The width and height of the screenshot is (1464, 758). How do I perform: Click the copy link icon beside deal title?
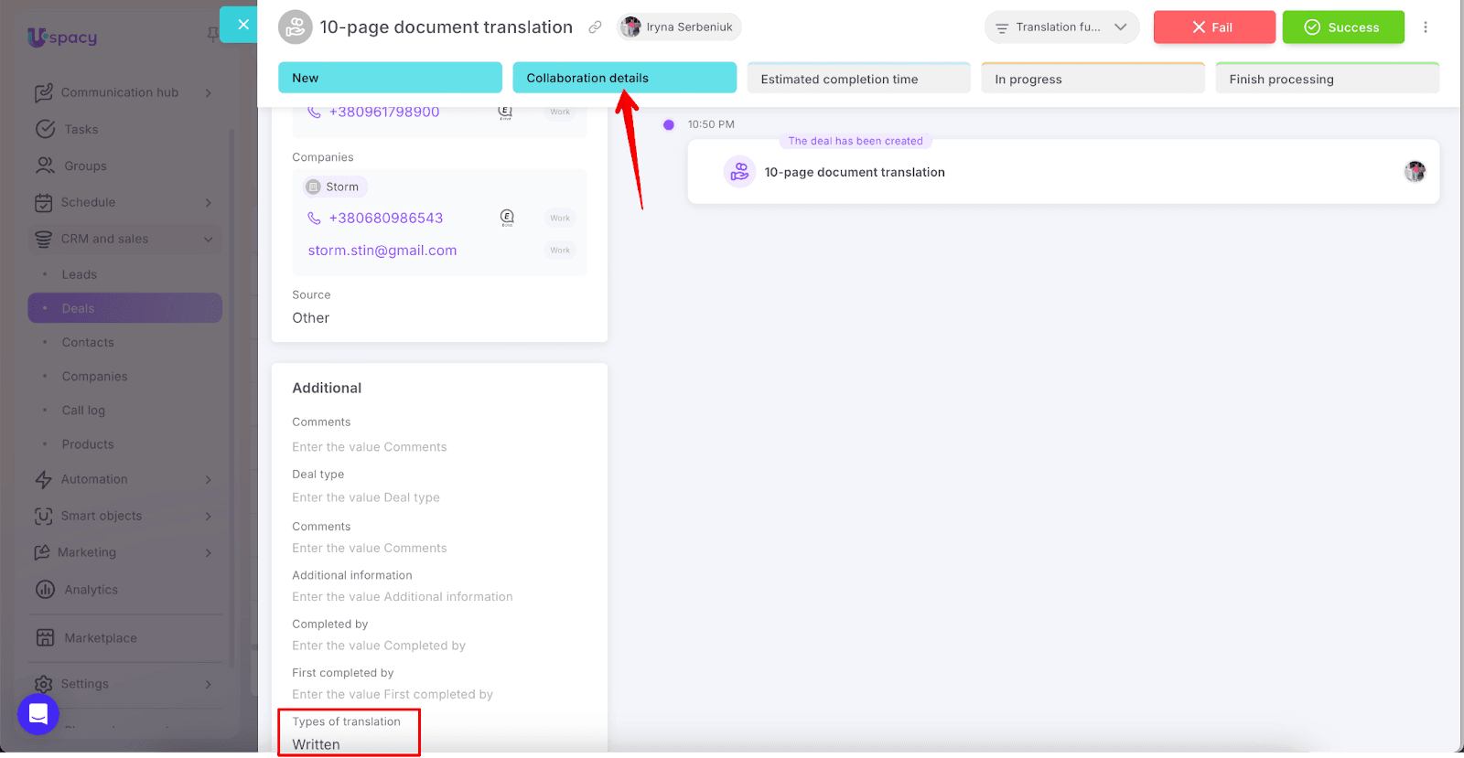(x=595, y=27)
